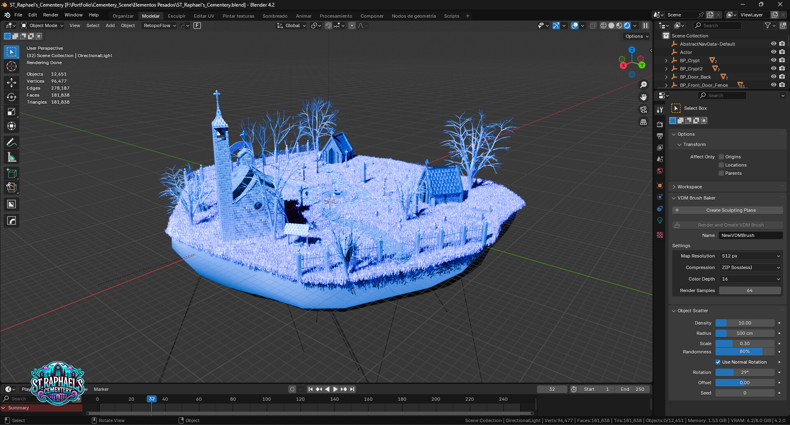Viewport: 790px width, 425px height.
Task: Expand the BP_Crypt collection
Action: 666,60
